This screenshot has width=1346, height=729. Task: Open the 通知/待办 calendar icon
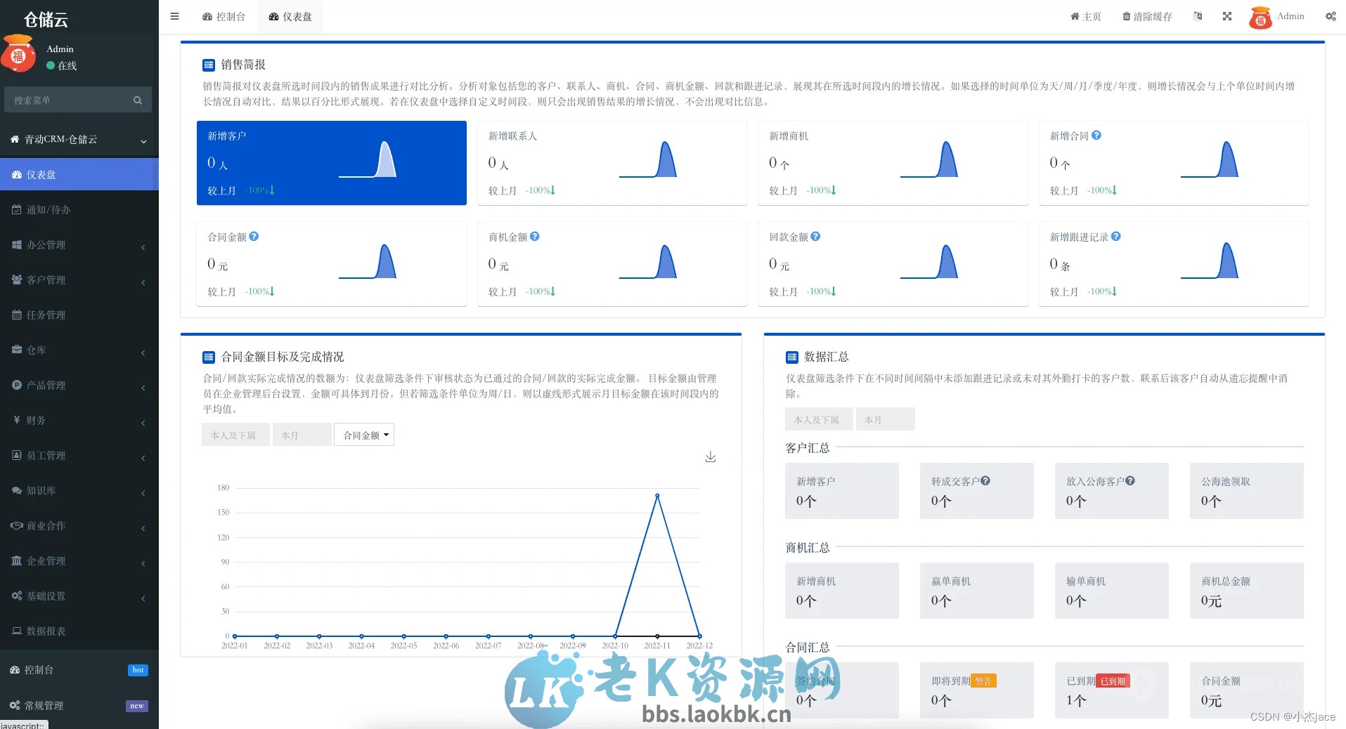pyautogui.click(x=18, y=209)
